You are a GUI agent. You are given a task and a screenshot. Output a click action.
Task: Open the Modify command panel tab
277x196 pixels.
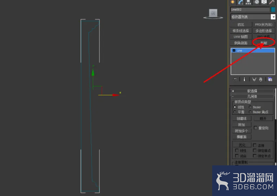click(x=240, y=2)
